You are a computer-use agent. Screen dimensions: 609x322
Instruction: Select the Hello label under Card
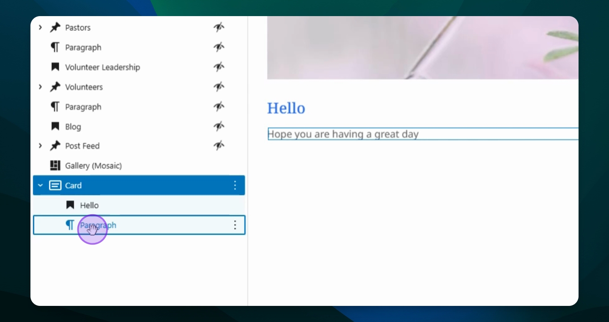(x=89, y=205)
